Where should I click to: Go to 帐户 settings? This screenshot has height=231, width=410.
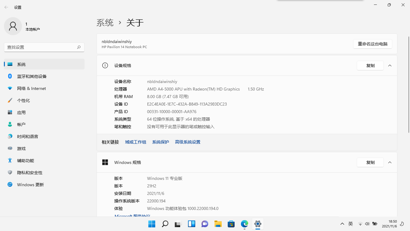click(44, 125)
